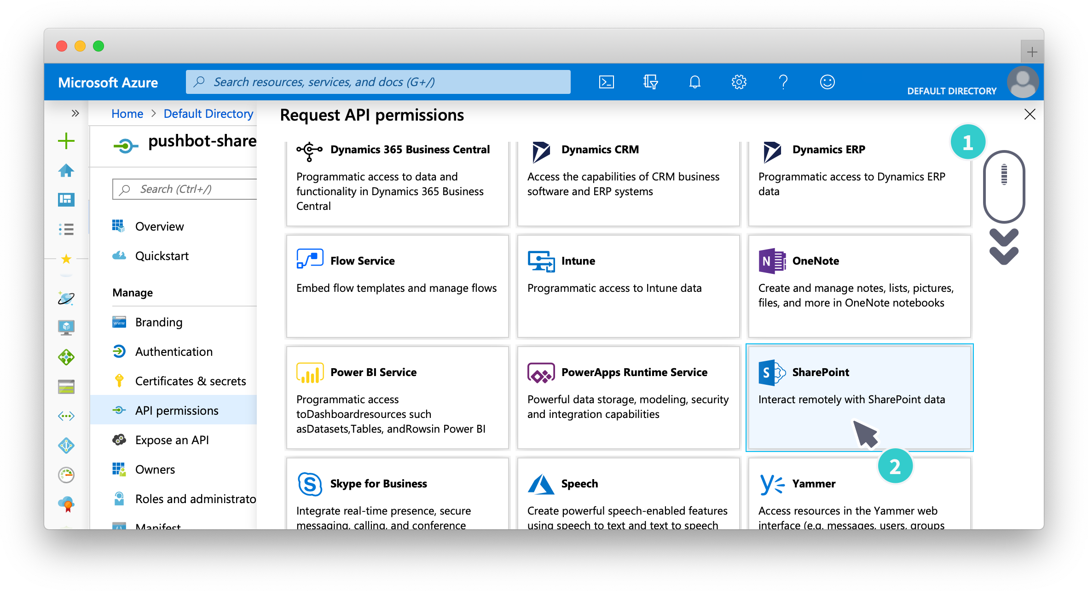Open Load balancers green diamond sidebar icon
The width and height of the screenshot is (1088, 591).
[66, 357]
